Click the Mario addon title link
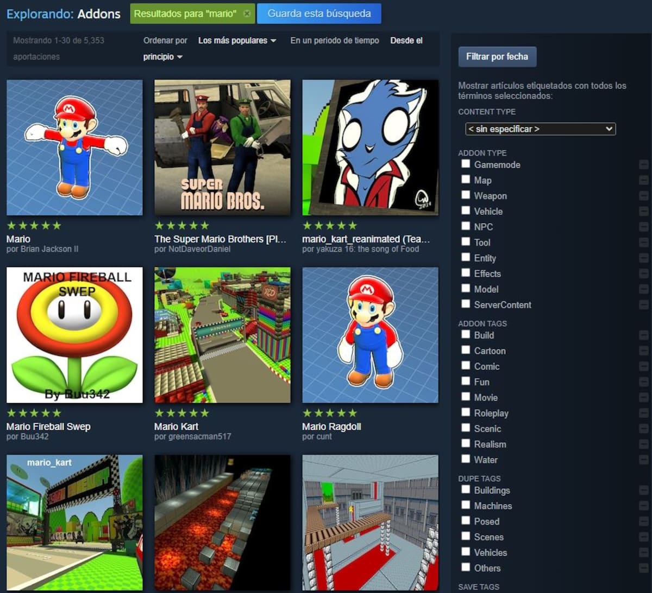The height and width of the screenshot is (593, 652). click(18, 239)
